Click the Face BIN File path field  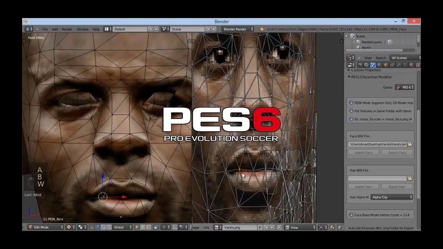[x=377, y=144]
